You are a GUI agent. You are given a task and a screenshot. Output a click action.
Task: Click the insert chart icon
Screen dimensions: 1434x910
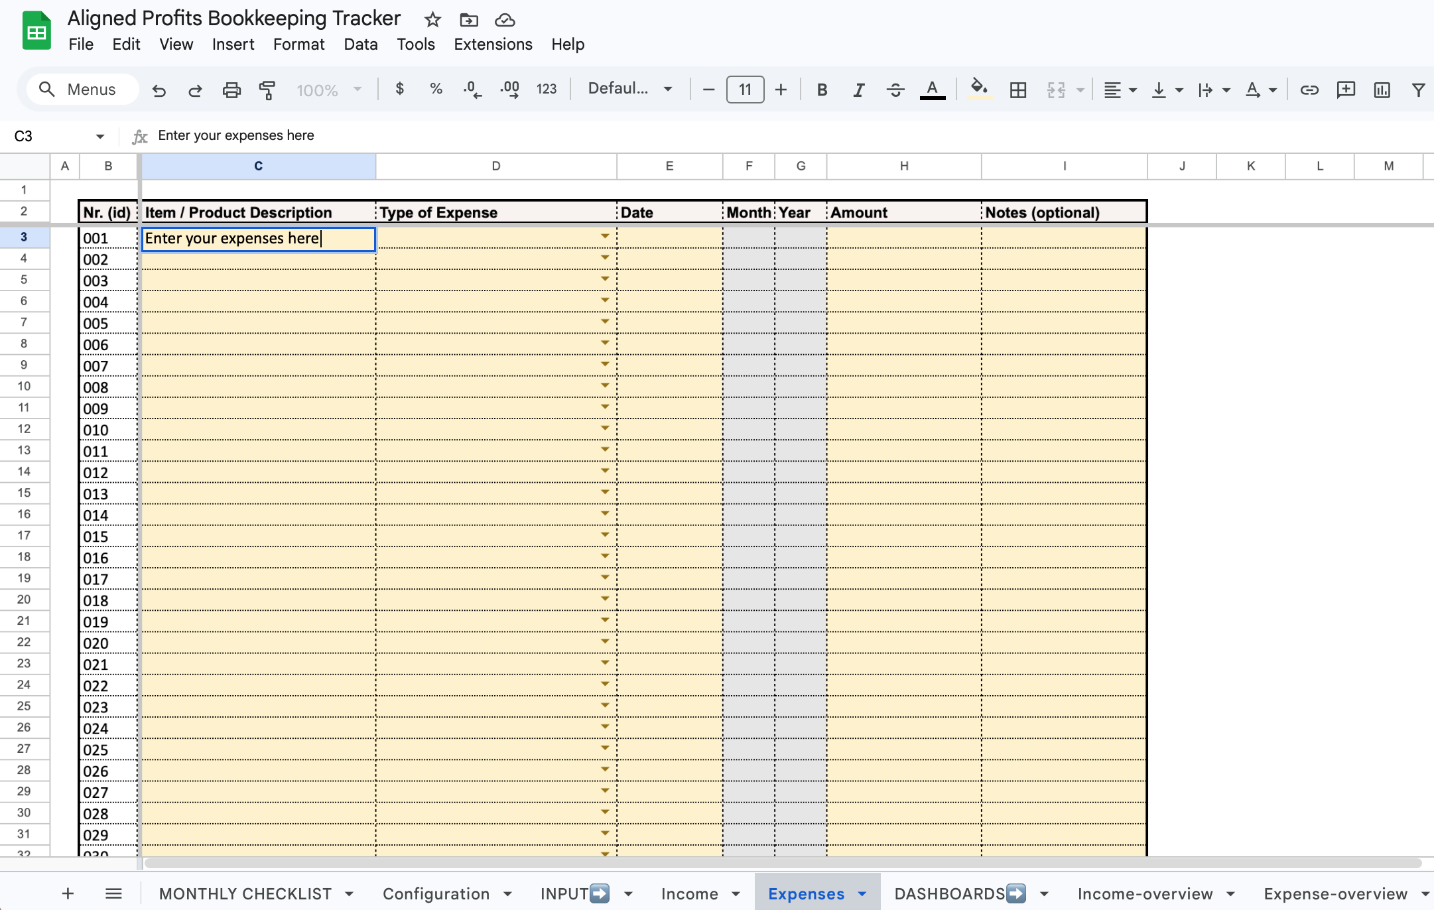(x=1382, y=90)
